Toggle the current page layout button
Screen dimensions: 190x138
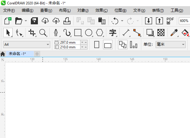click(x=134, y=45)
